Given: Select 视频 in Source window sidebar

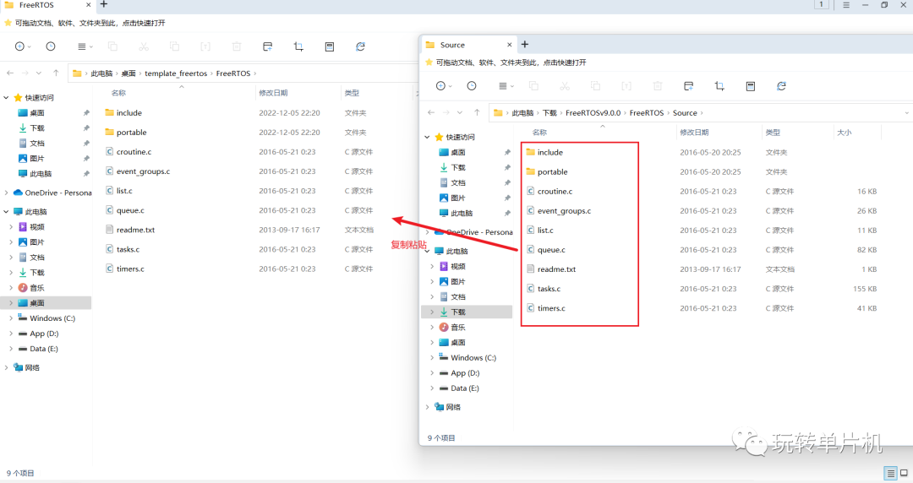Looking at the screenshot, I should [457, 267].
